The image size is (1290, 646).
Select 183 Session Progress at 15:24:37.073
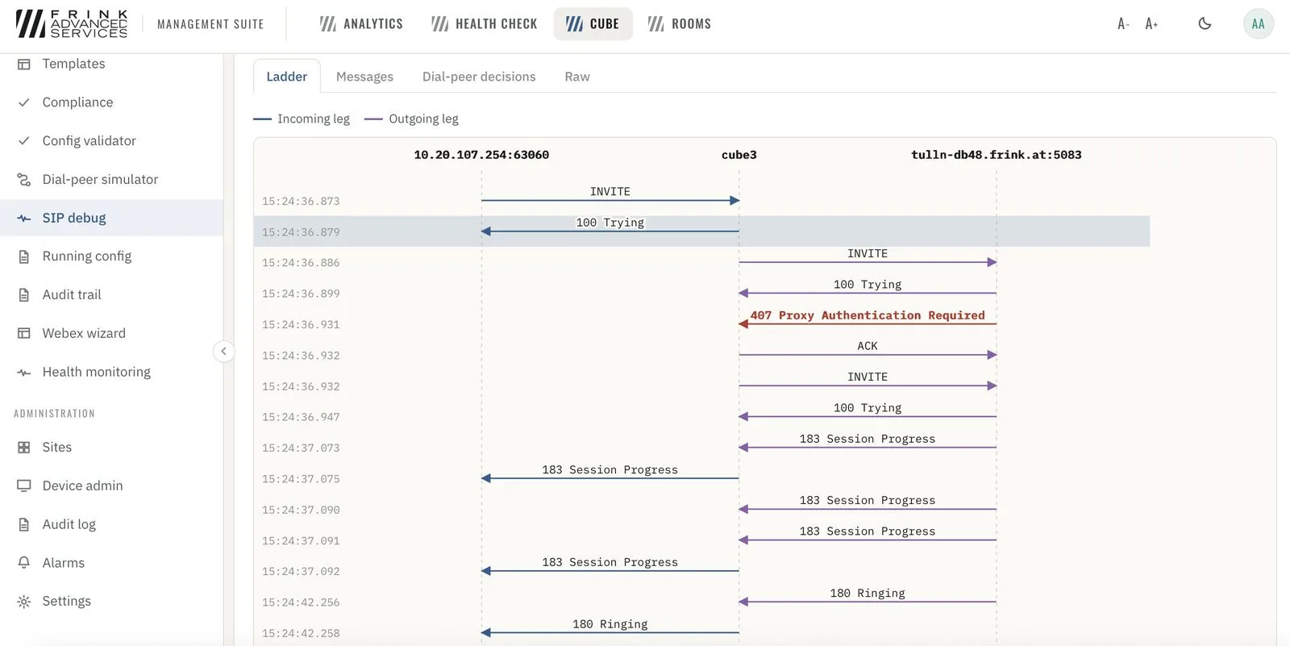[x=868, y=443]
